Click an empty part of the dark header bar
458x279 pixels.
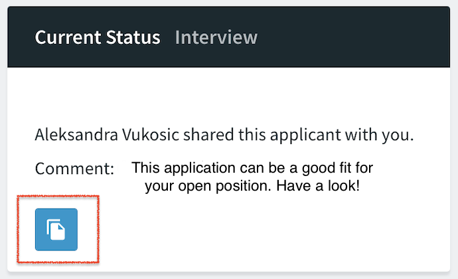[x=350, y=37]
